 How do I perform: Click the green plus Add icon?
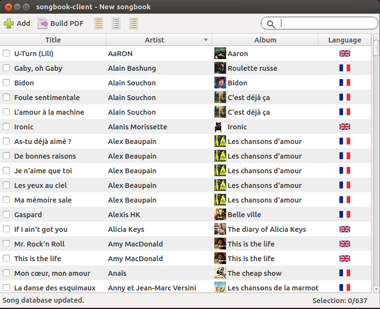[x=9, y=23]
